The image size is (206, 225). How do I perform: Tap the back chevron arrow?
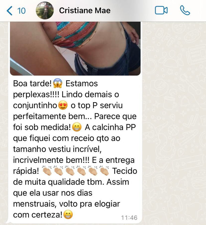pyautogui.click(x=9, y=11)
